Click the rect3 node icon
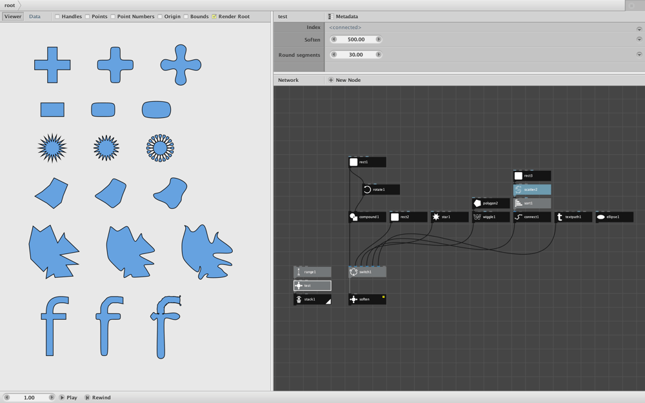This screenshot has height=403, width=645. click(x=519, y=175)
